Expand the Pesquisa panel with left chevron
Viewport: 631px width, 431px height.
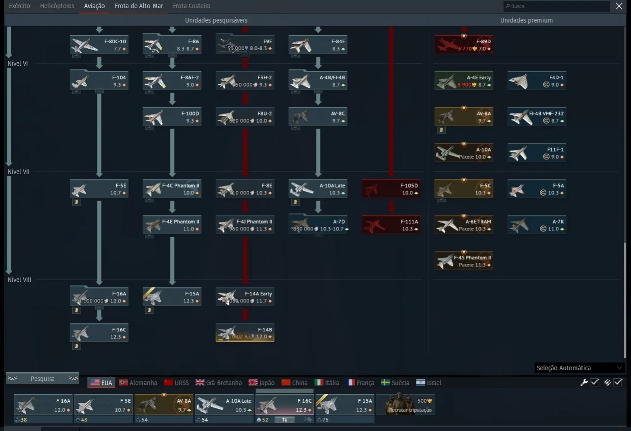coord(13,378)
